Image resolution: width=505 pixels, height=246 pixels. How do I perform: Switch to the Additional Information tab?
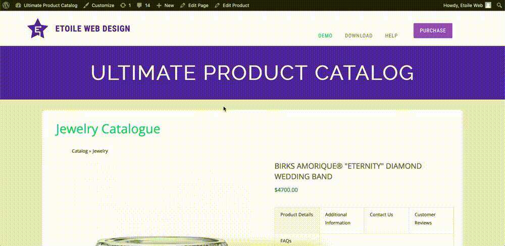tap(342, 220)
